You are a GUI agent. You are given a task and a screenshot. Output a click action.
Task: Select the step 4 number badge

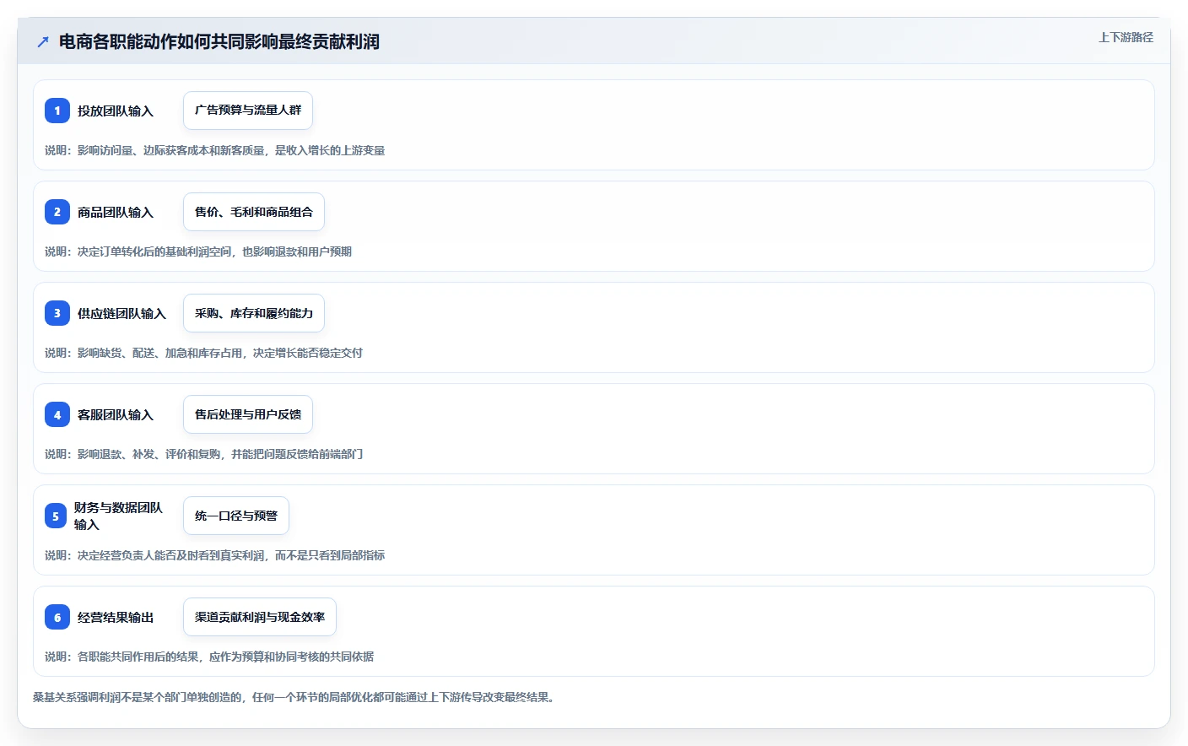click(57, 414)
